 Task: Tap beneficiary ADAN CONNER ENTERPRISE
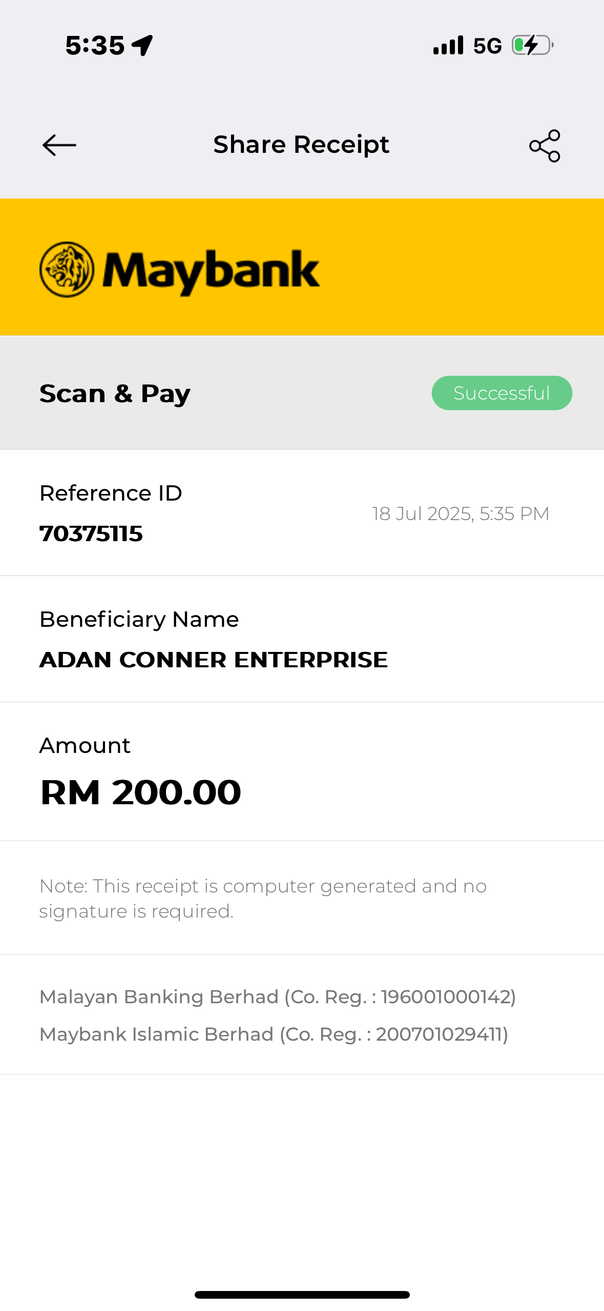pyautogui.click(x=214, y=660)
